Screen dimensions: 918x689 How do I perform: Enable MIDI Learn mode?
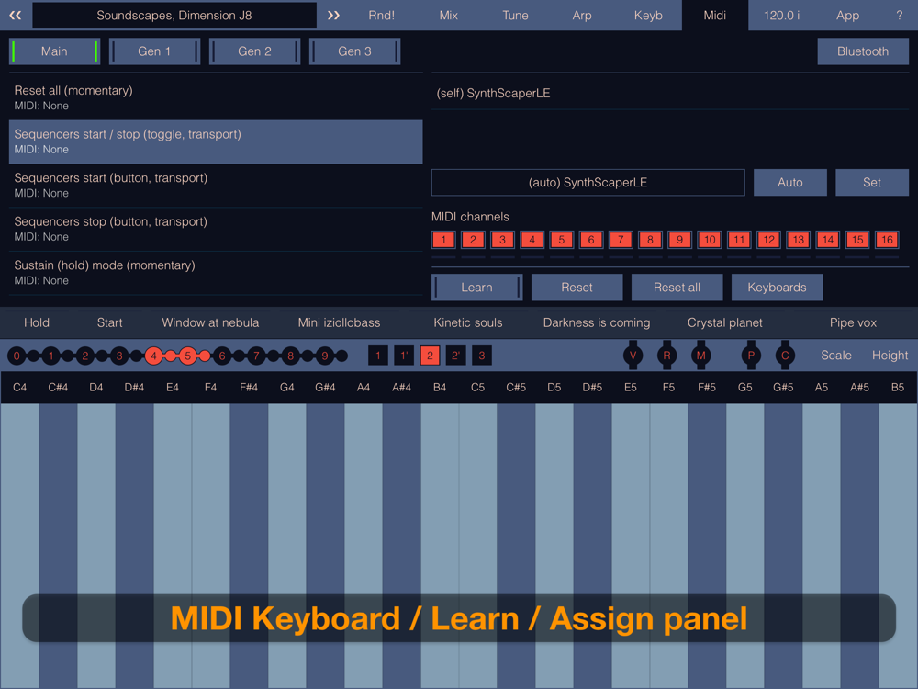476,288
